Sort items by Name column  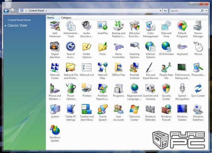53,18
